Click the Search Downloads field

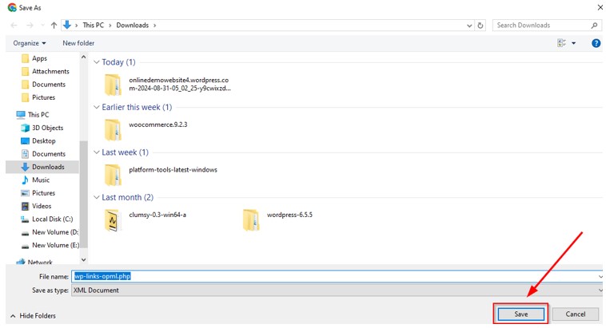(x=543, y=26)
